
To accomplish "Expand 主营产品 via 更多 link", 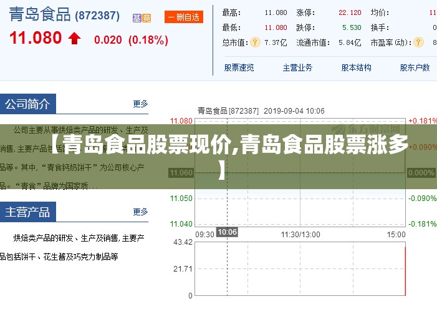I will [140, 212].
